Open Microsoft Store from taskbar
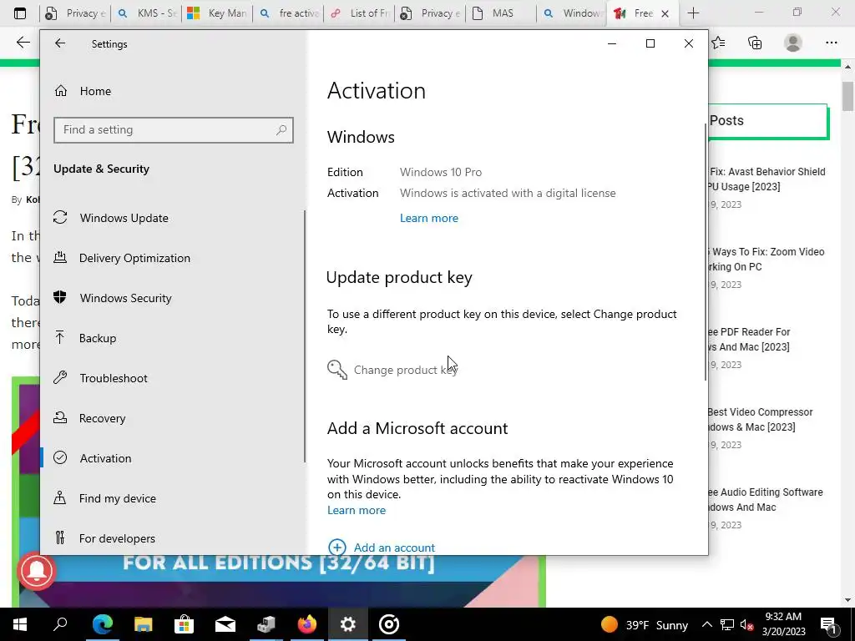Screen dimensions: 855x641 point(185,624)
